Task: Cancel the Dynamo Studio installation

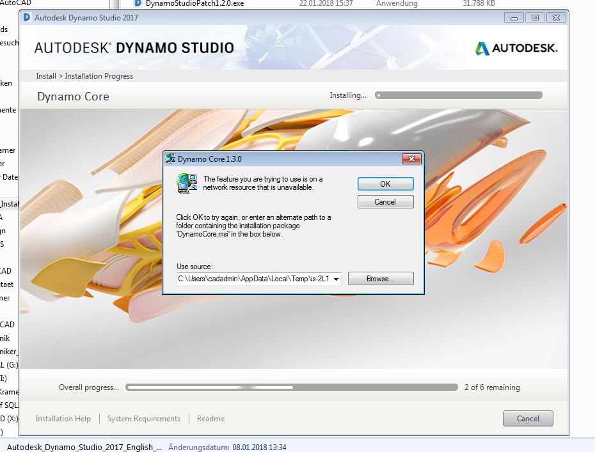Action: pyautogui.click(x=528, y=419)
